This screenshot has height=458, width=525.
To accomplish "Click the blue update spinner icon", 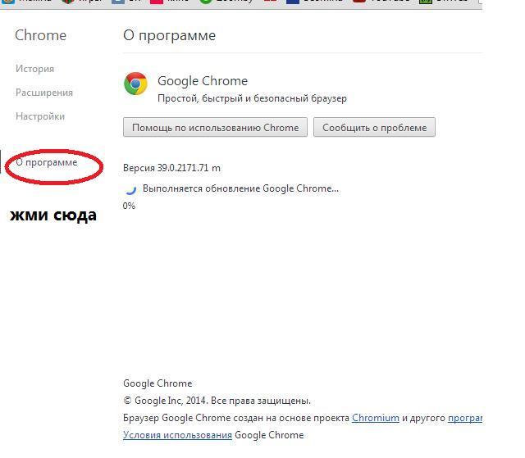I will [130, 189].
